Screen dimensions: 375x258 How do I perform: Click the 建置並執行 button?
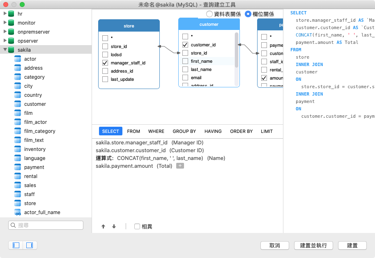(313, 245)
